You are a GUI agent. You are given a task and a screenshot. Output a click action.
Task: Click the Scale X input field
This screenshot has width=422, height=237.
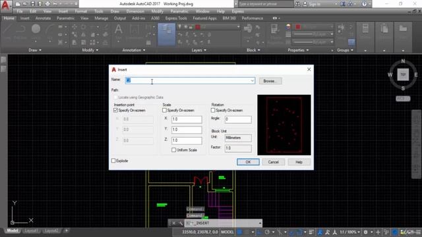coord(187,119)
